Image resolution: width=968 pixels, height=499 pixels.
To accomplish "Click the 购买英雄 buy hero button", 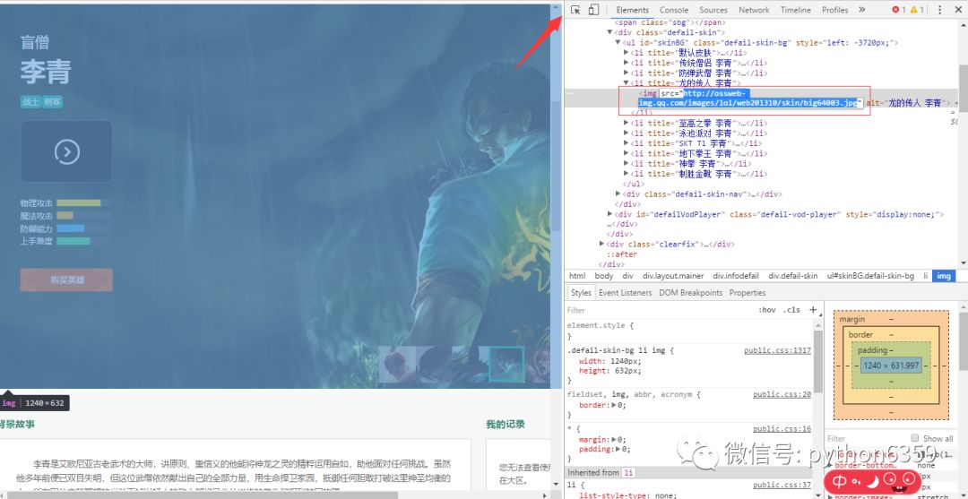I will click(66, 280).
